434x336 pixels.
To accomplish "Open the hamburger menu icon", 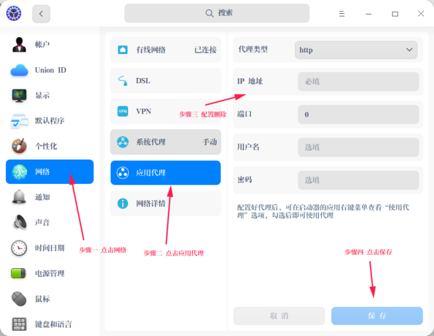I will 342,14.
